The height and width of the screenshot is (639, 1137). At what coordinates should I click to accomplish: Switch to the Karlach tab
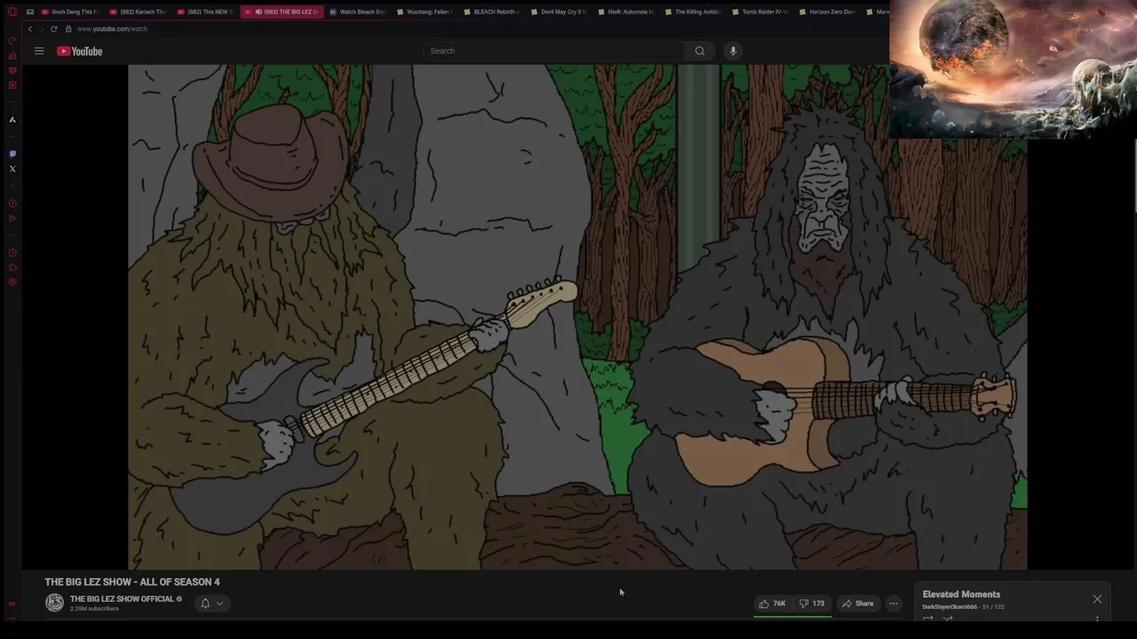point(138,12)
